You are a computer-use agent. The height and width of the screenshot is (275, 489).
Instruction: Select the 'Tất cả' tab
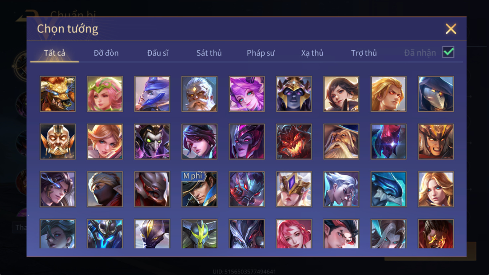coord(55,53)
